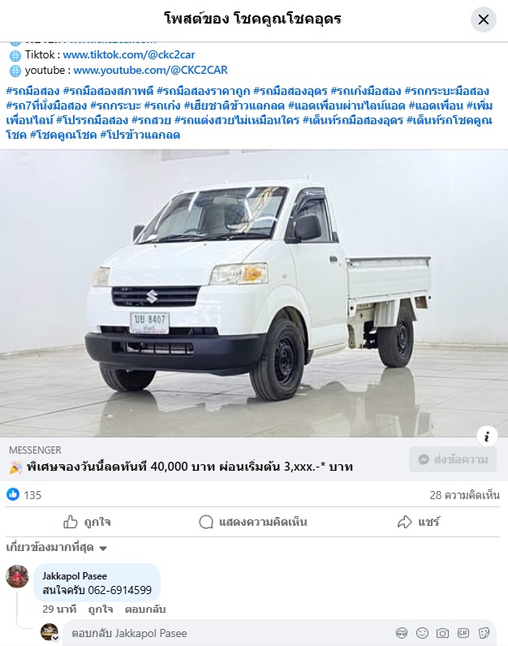Click แสดงความคิดเห็น to comment

(x=253, y=522)
